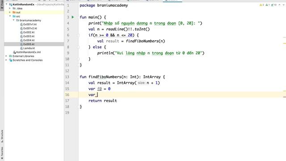Click the blue src folder icon
The image size is (286, 161).
pos(14,17)
